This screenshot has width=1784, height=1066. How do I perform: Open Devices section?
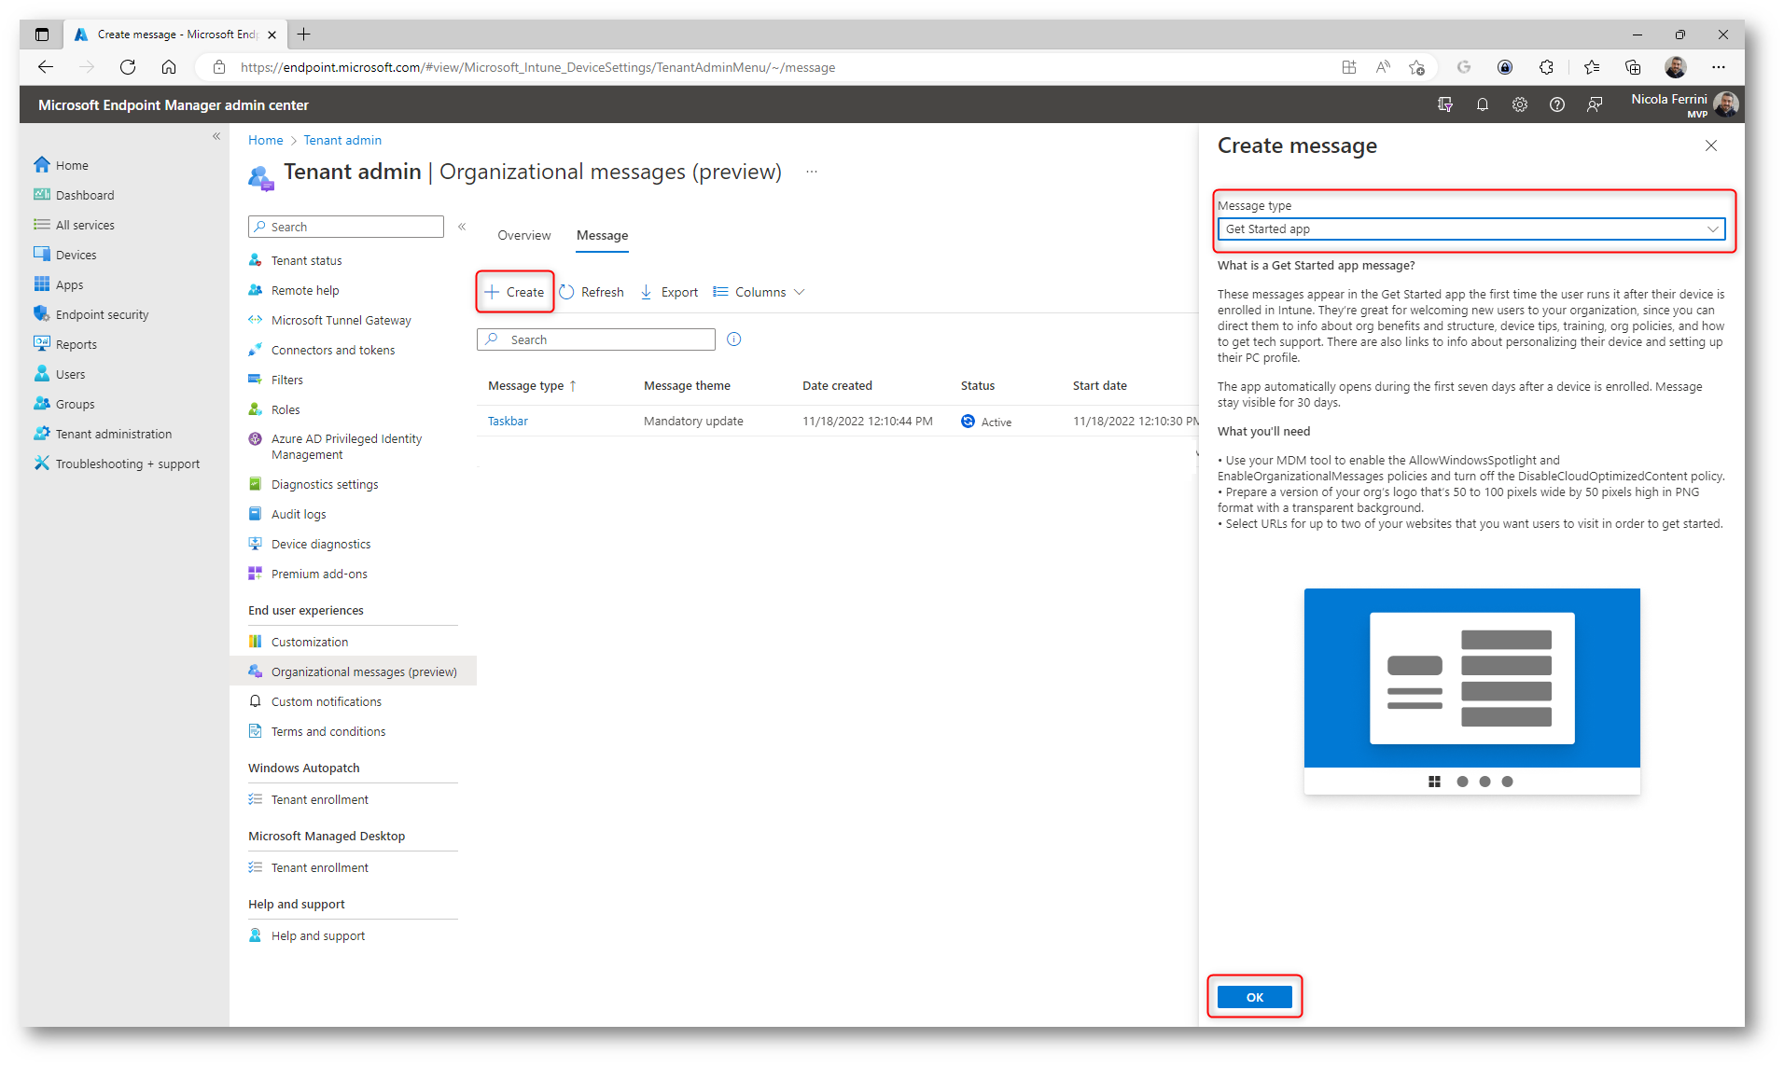(x=65, y=255)
